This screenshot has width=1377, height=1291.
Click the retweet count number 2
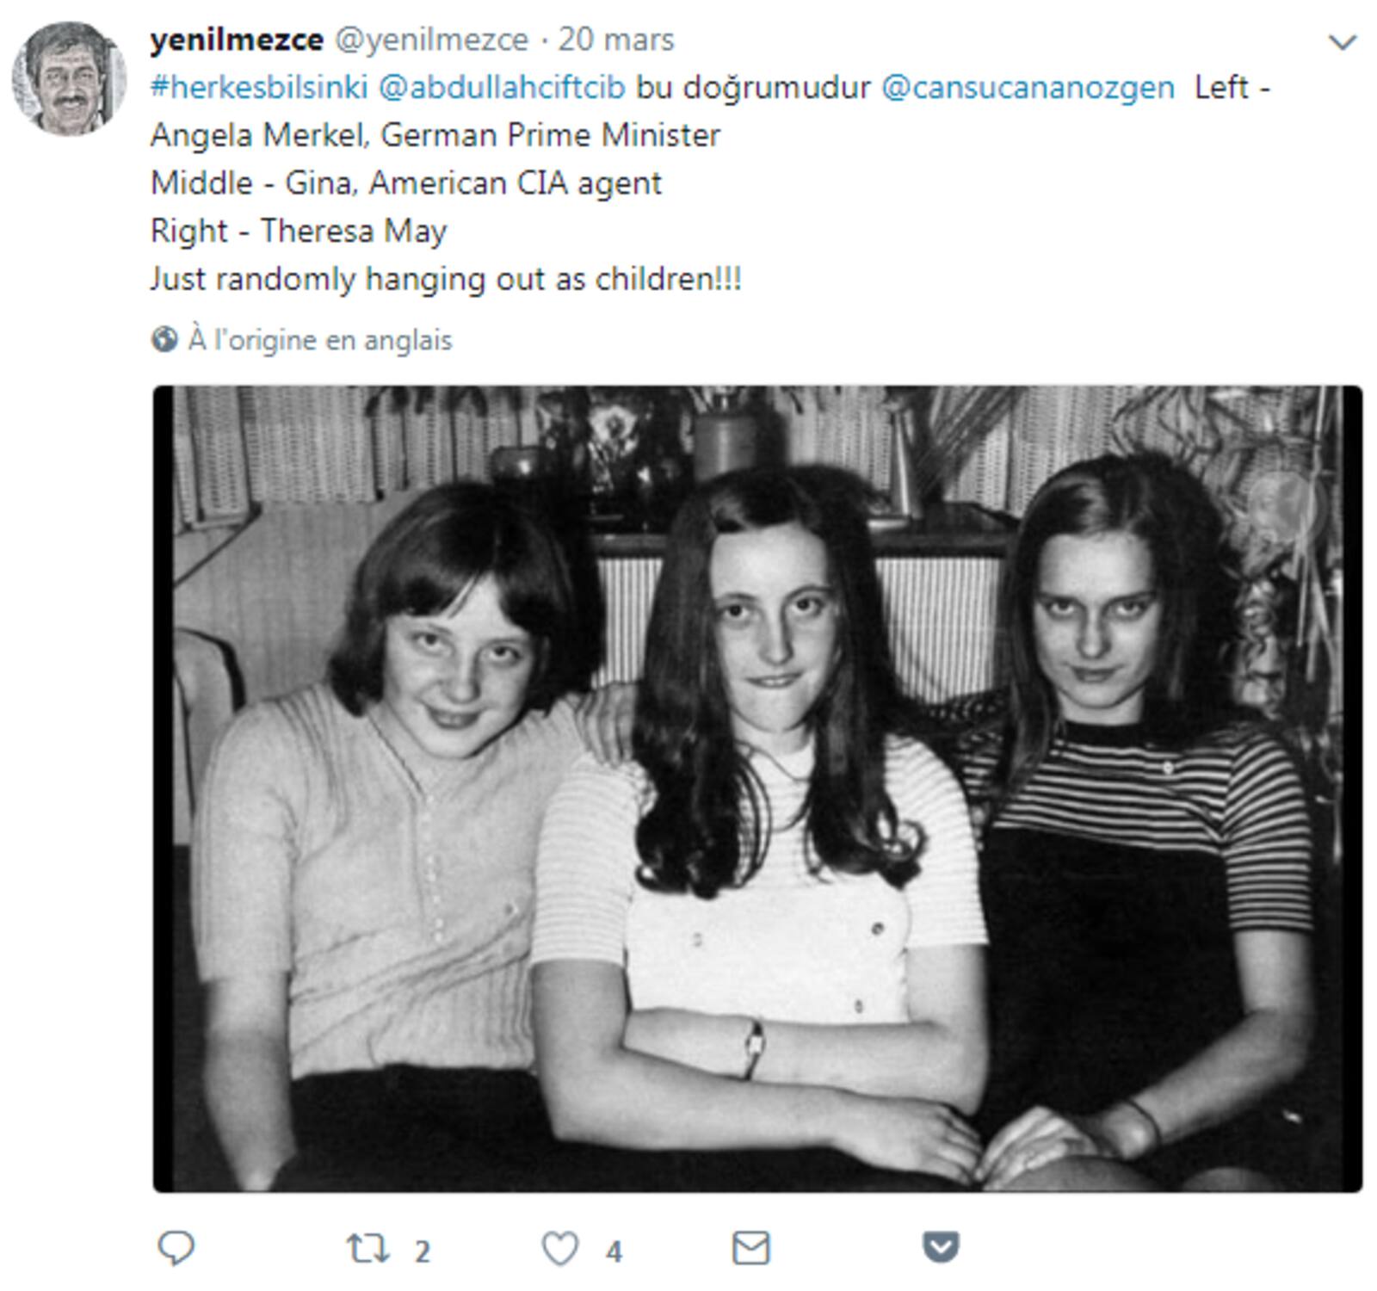pos(422,1251)
